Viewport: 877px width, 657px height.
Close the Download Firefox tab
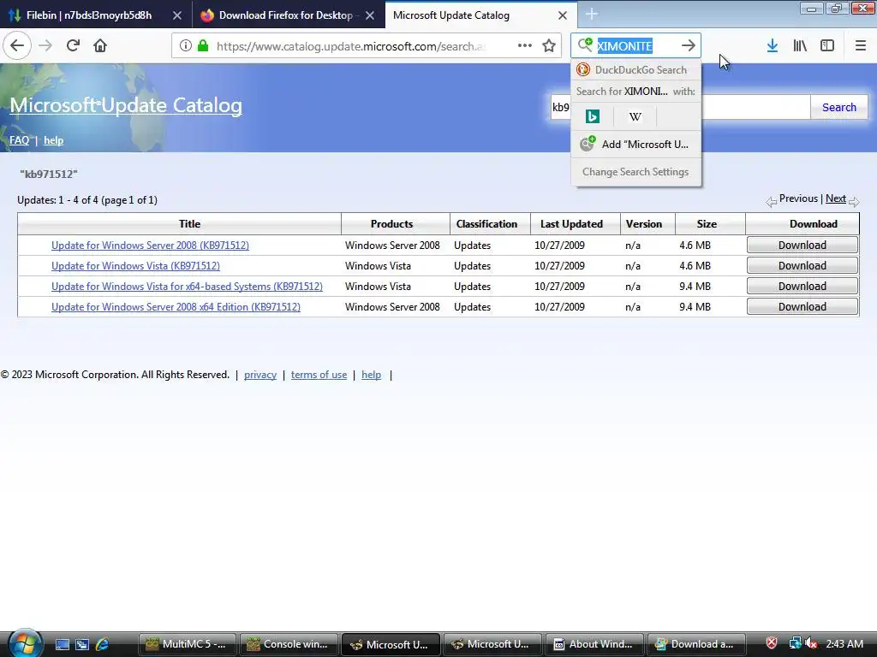370,15
